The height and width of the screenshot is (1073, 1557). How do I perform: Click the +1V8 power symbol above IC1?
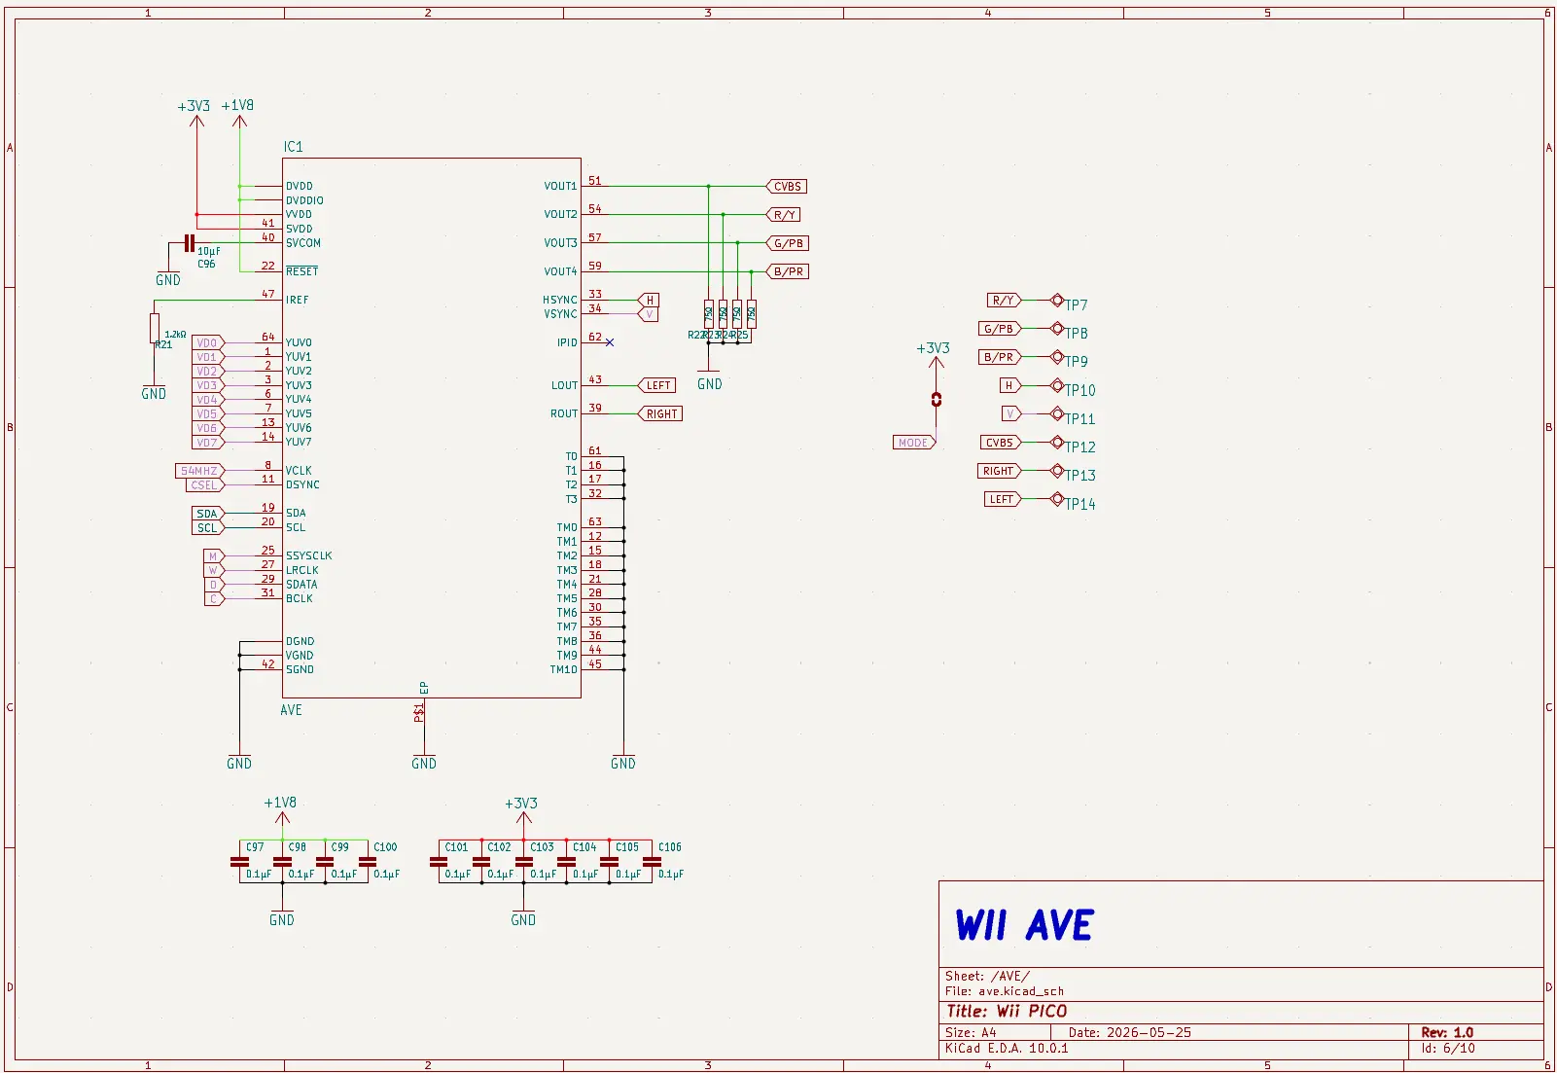(x=239, y=113)
